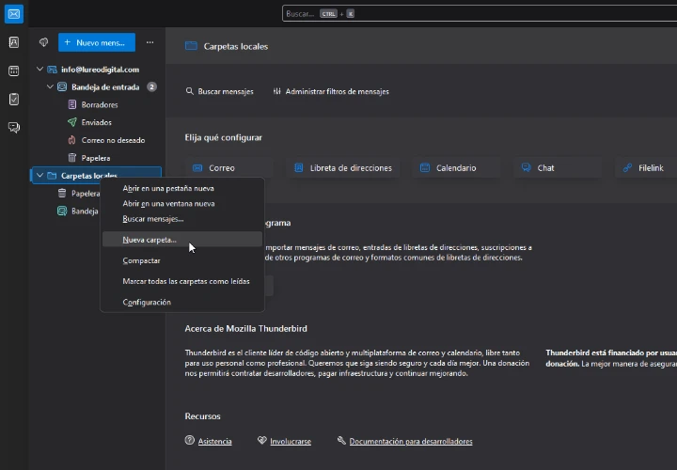Viewport: 677px width, 470px height.
Task: Open Configuración from context menu
Action: [x=182, y=302]
